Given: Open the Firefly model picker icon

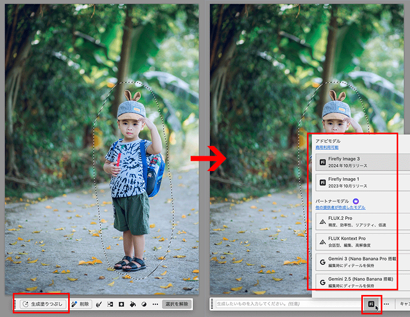Looking at the screenshot, I should (x=371, y=304).
